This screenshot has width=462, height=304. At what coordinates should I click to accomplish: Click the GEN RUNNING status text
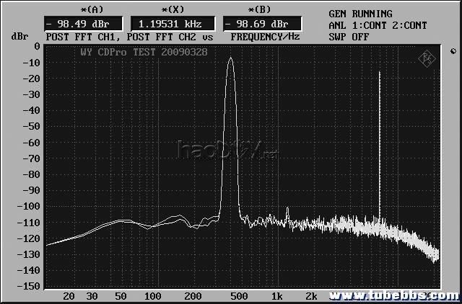click(x=361, y=14)
